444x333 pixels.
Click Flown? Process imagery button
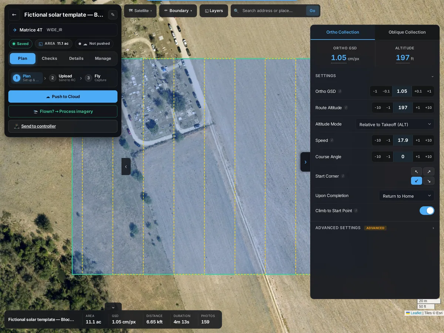(x=63, y=111)
